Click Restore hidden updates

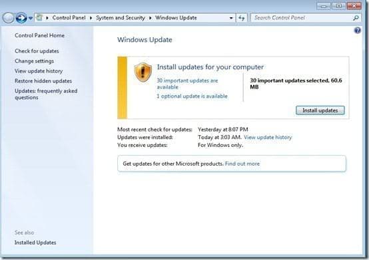click(43, 81)
